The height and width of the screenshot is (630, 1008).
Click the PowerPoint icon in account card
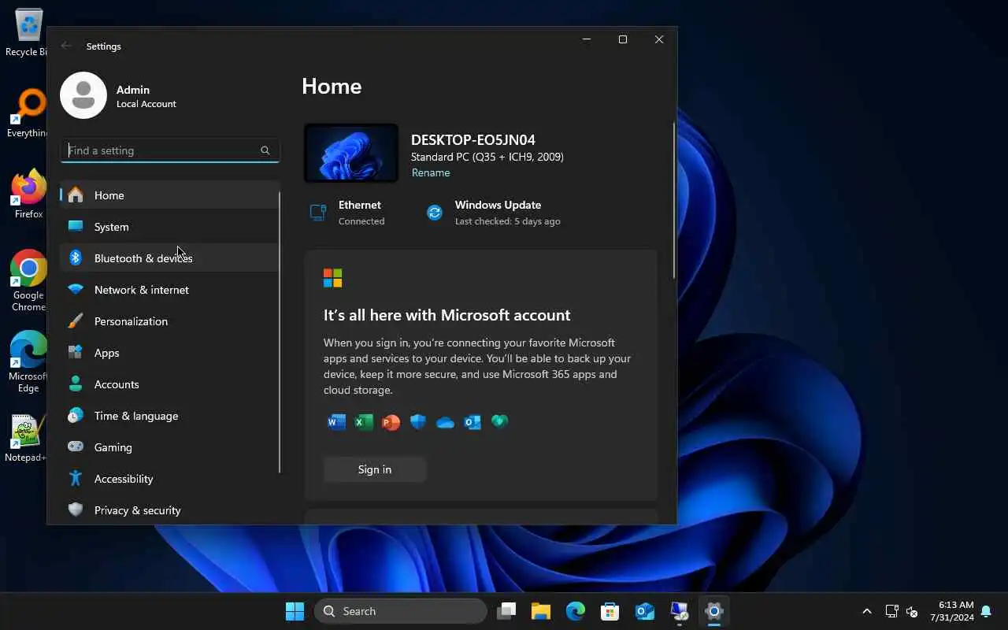point(391,422)
